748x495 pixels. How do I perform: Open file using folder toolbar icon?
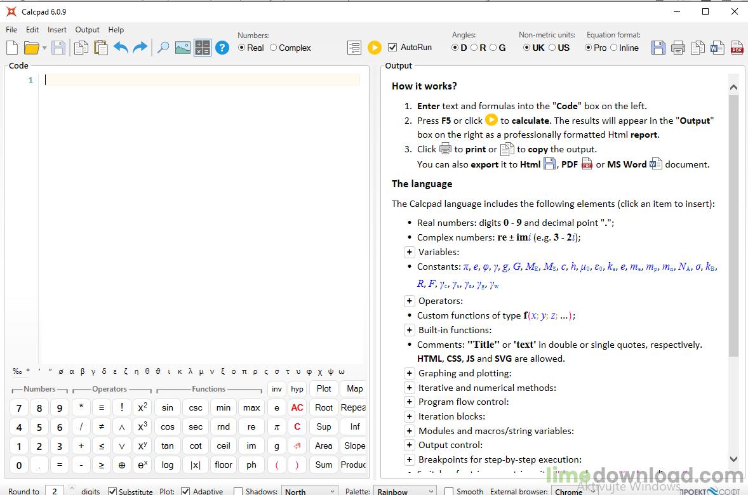coord(32,48)
